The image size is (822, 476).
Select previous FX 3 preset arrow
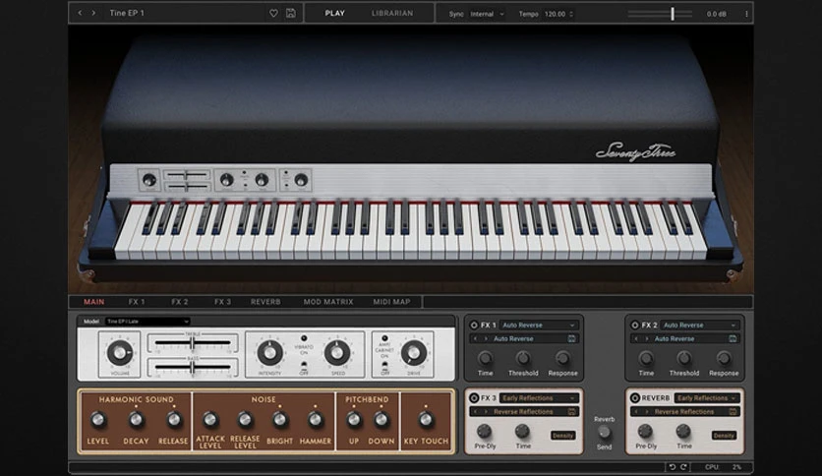[475, 411]
